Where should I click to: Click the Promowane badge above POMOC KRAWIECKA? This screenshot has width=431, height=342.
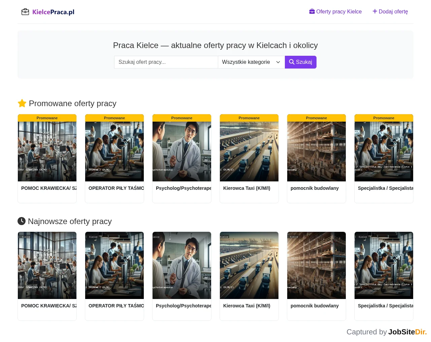47,118
